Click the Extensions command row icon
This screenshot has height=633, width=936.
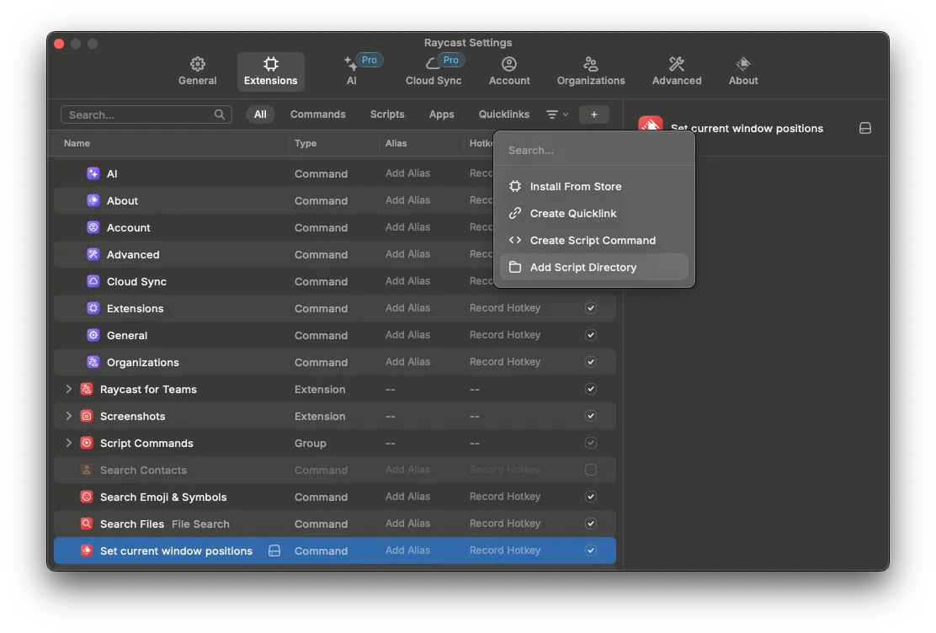click(93, 307)
